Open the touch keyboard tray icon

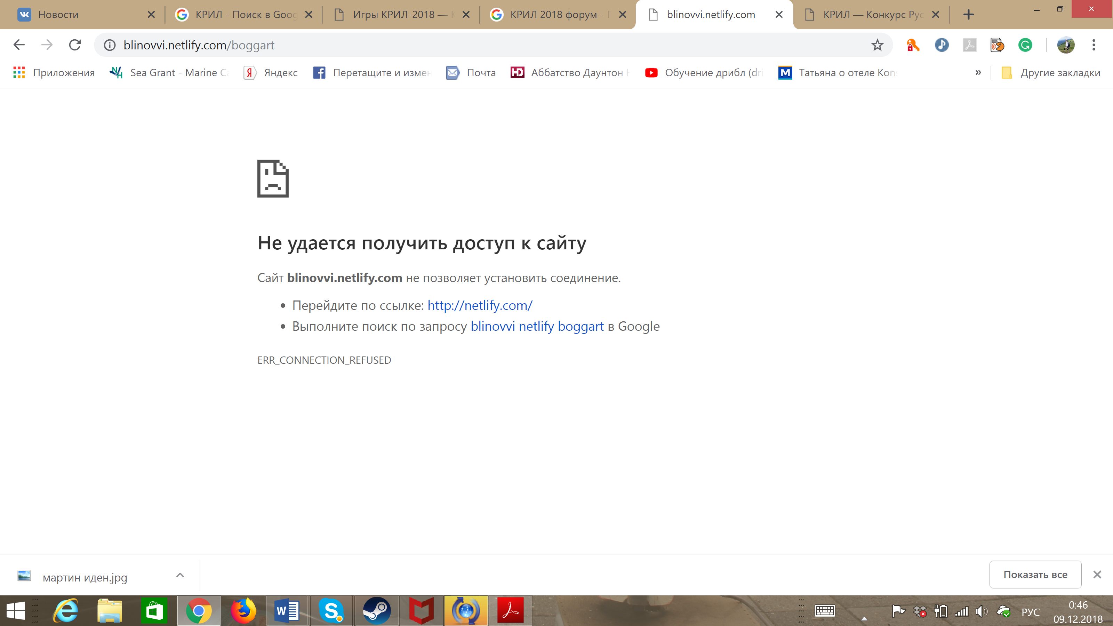coord(825,611)
